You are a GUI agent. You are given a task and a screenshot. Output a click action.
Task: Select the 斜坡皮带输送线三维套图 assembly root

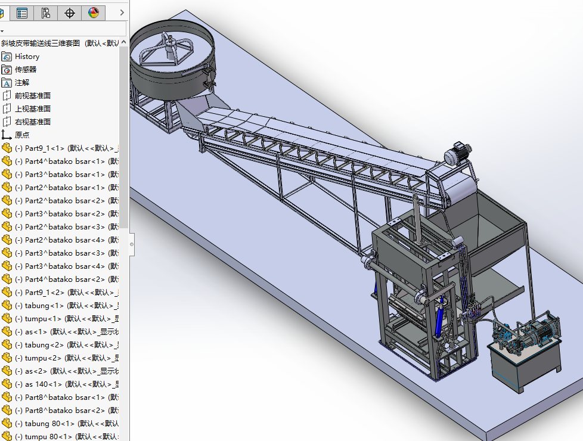tap(60, 43)
